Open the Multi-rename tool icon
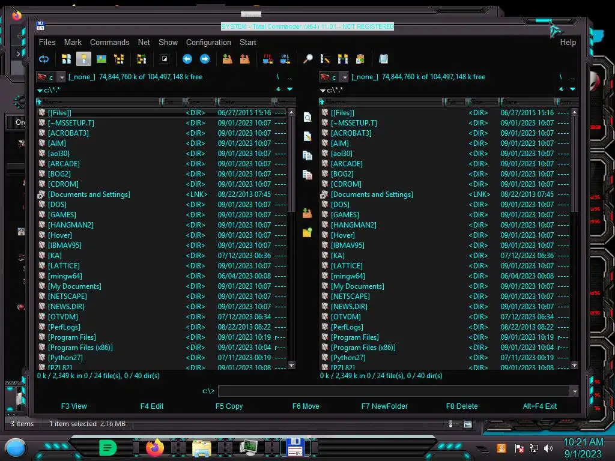The image size is (615, 461). (x=325, y=59)
